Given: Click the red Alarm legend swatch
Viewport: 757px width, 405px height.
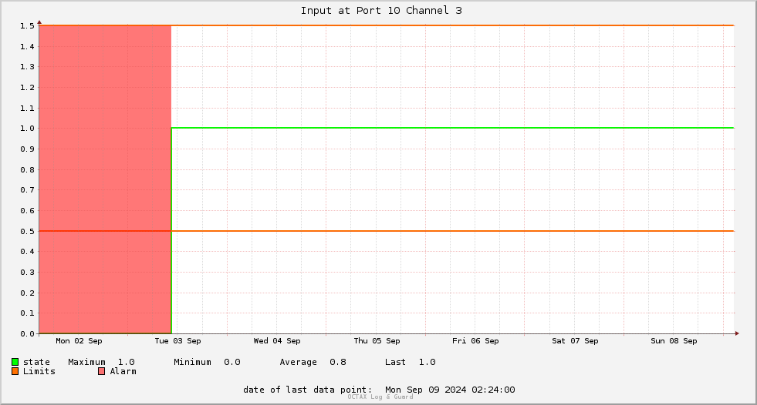Looking at the screenshot, I should [x=101, y=371].
